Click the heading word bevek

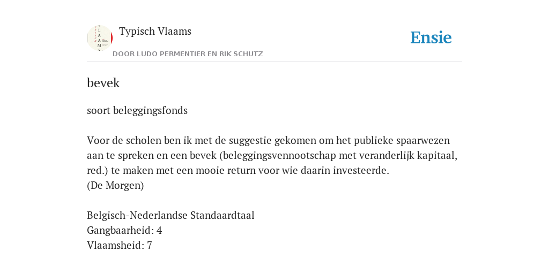[103, 83]
